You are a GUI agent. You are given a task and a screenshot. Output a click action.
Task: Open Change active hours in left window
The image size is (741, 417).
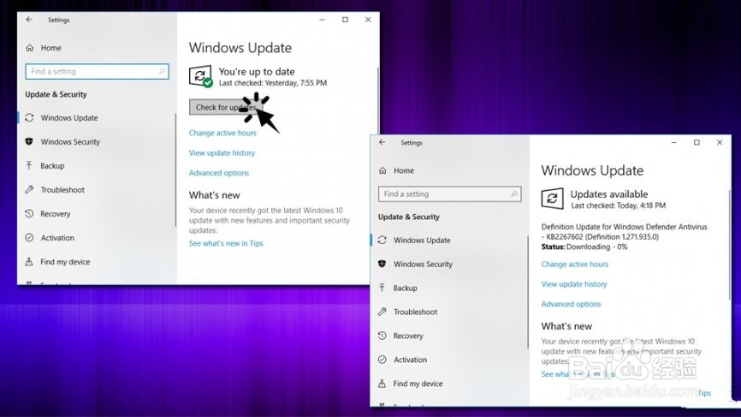coord(222,133)
